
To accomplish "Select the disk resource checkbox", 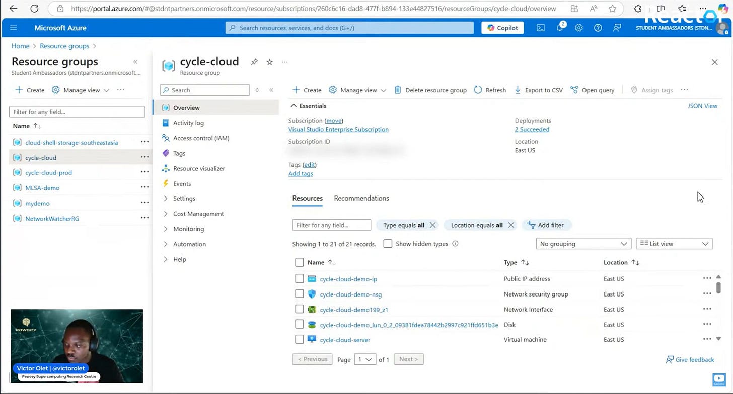I will pyautogui.click(x=300, y=324).
